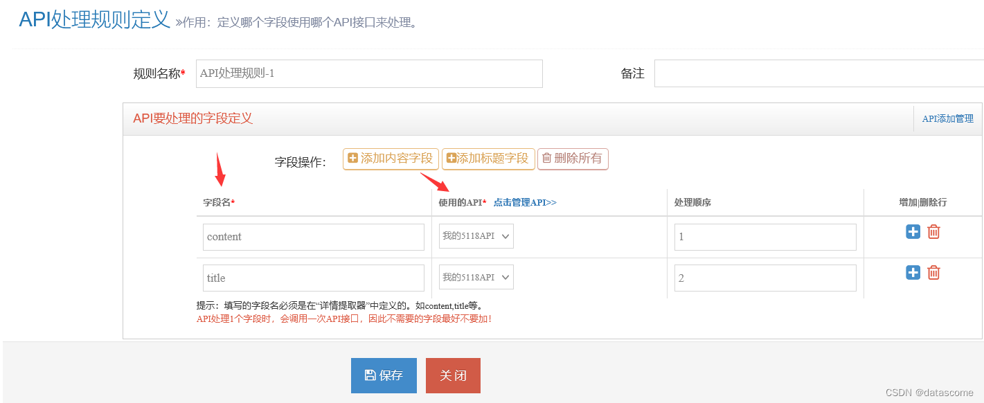
Task: Click the trash icon in content row
Action: pos(933,232)
